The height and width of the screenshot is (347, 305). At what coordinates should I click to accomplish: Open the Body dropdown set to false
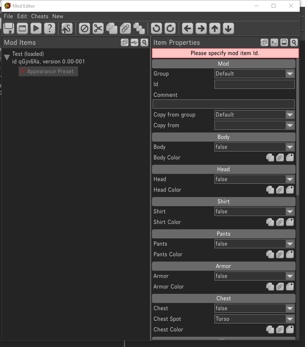coord(254,147)
